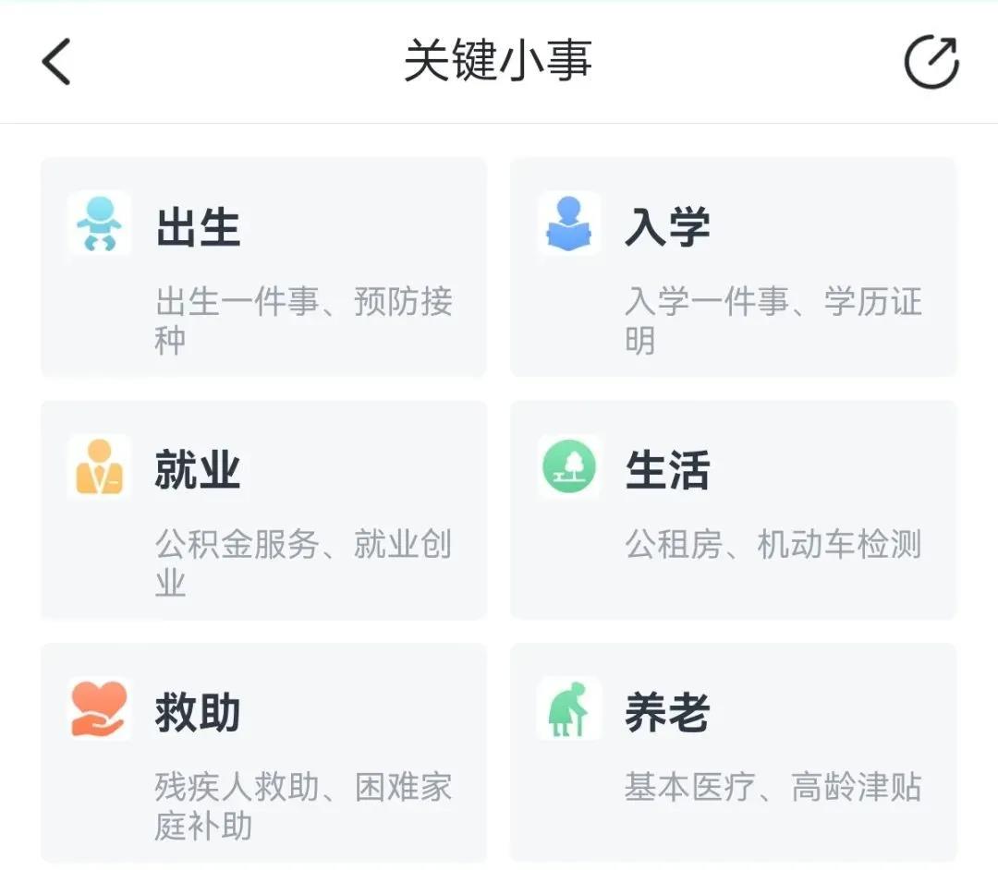The height and width of the screenshot is (870, 998).
Task: Click the 公积金服务、就业创业 description
Action: click(x=304, y=563)
